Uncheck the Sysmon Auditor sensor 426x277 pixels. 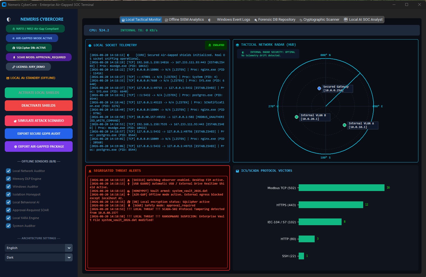(8, 226)
